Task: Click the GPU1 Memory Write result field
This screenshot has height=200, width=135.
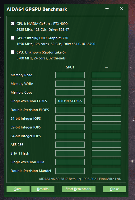Action: click(x=70, y=84)
